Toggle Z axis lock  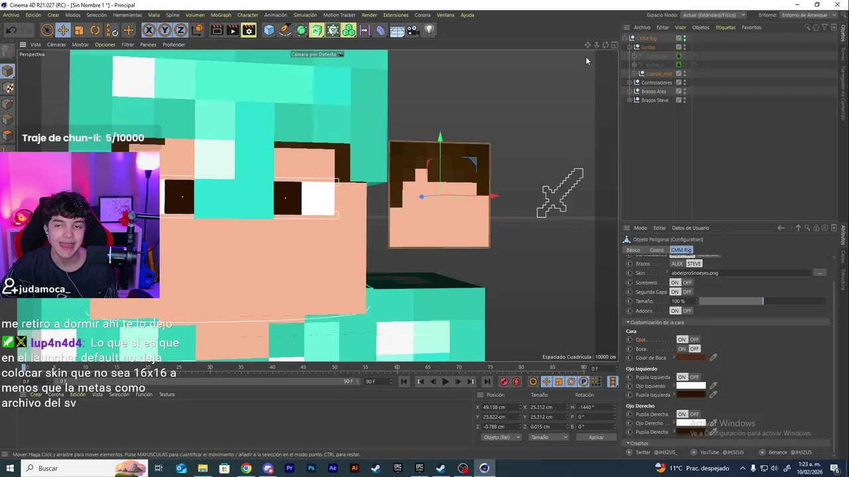[180, 30]
